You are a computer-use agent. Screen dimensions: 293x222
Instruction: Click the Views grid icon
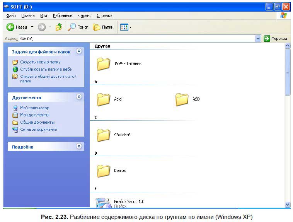124,27
